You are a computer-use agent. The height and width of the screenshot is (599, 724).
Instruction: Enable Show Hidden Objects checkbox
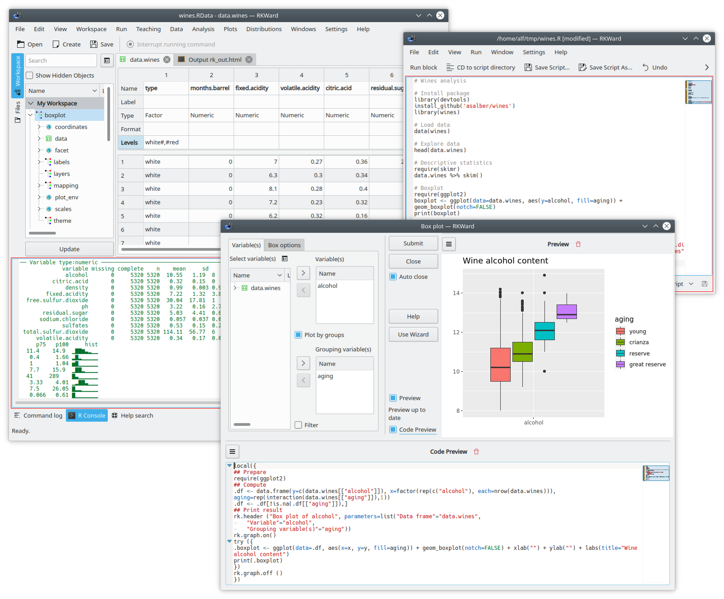(x=30, y=75)
